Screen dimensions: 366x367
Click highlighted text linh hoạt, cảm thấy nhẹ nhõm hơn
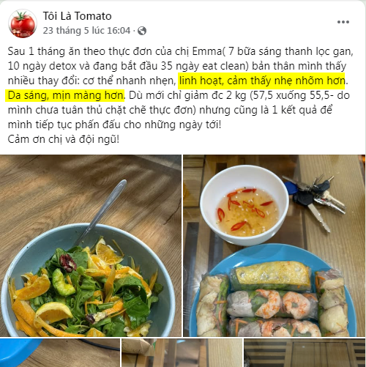point(261,81)
